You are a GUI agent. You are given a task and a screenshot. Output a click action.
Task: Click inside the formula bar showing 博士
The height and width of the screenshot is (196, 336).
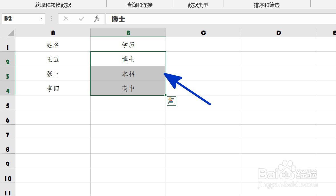(142, 19)
